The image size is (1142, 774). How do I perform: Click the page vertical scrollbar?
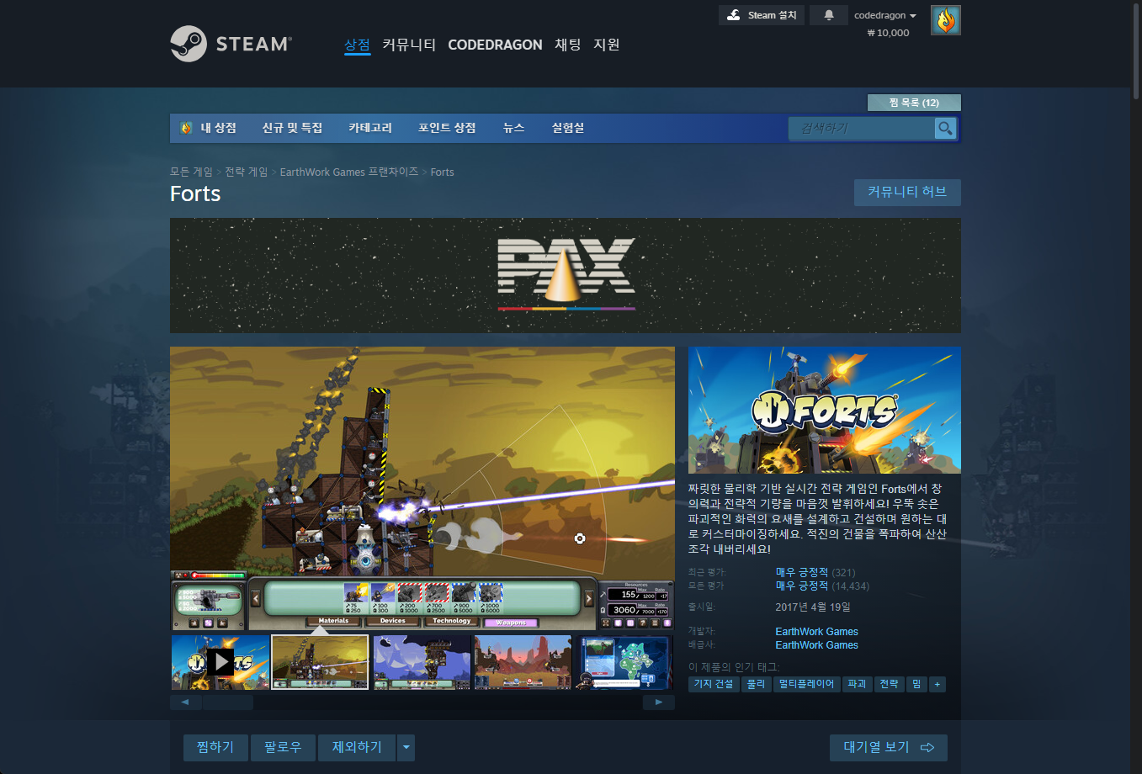point(1135,50)
